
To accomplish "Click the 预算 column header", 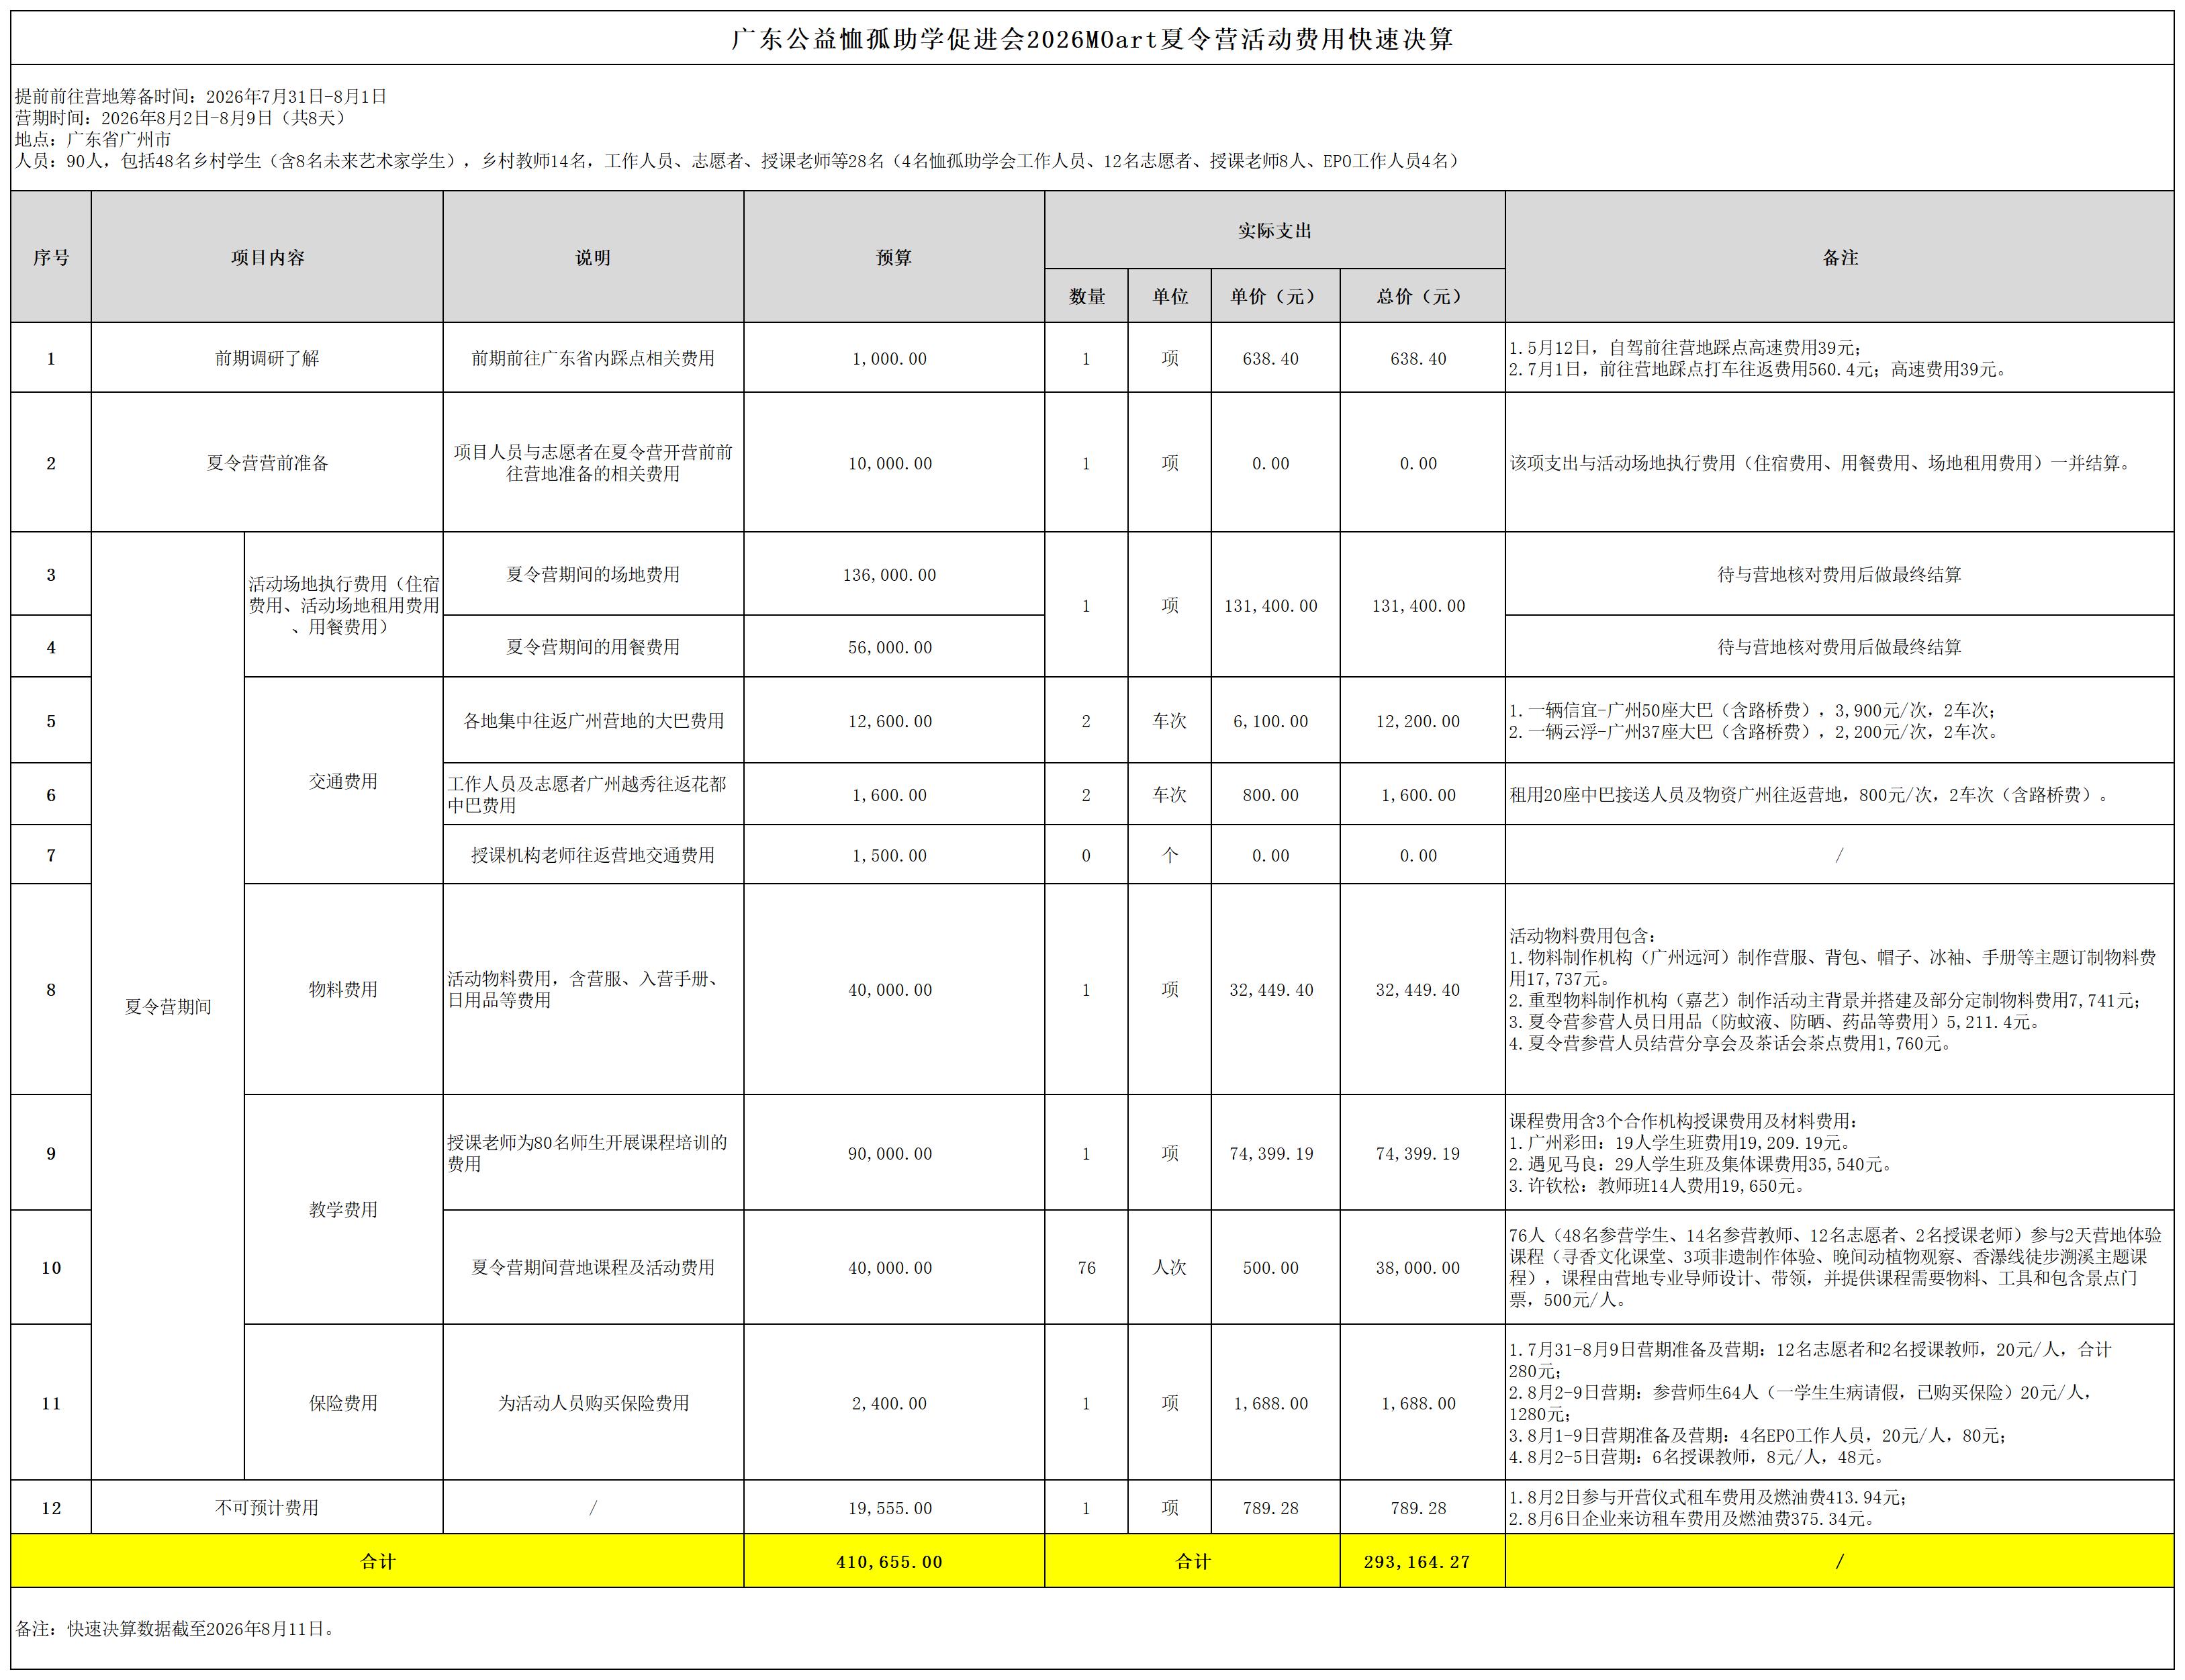I will [x=894, y=257].
